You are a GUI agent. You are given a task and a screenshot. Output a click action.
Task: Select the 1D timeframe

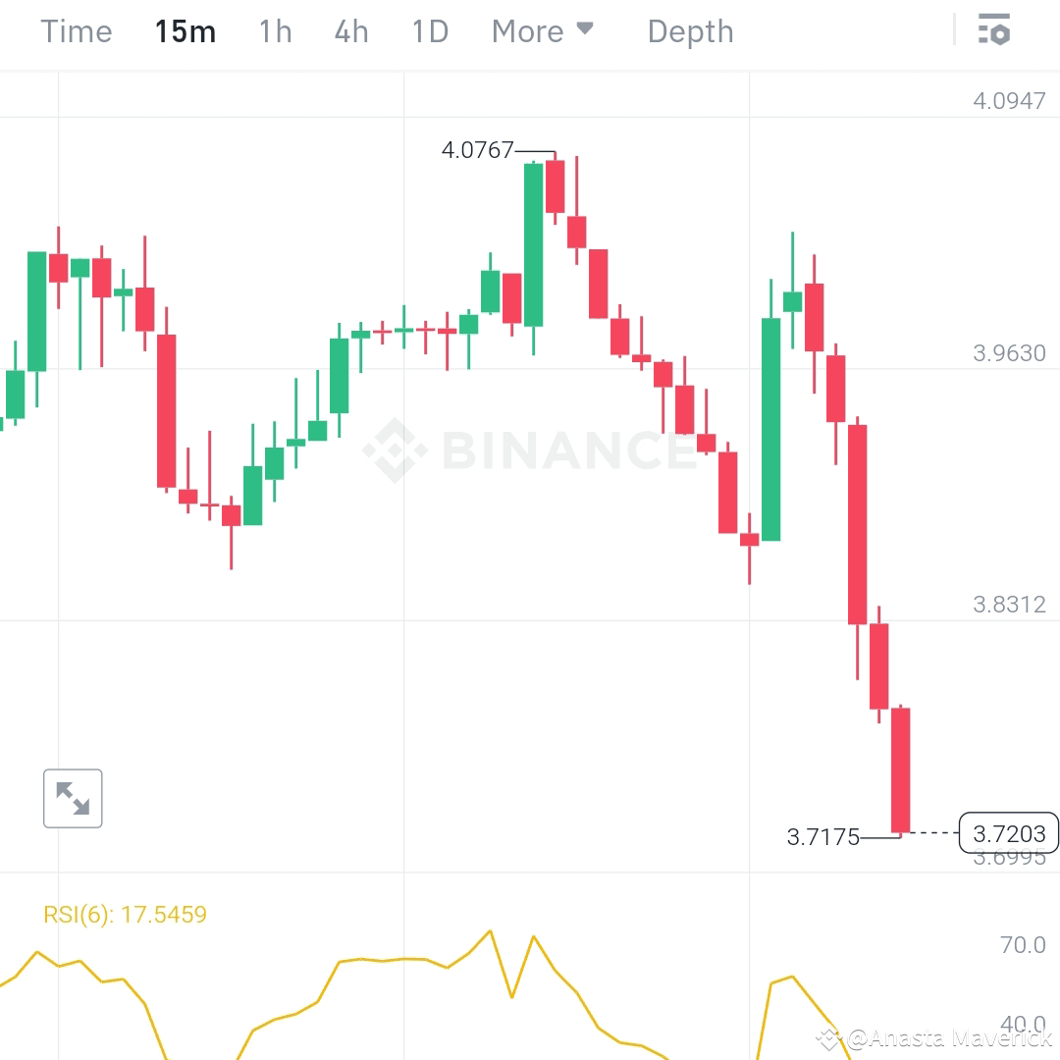click(x=429, y=30)
